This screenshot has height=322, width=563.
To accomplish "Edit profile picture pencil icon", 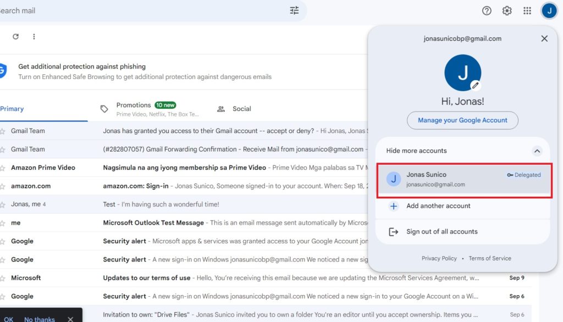I will pyautogui.click(x=476, y=85).
